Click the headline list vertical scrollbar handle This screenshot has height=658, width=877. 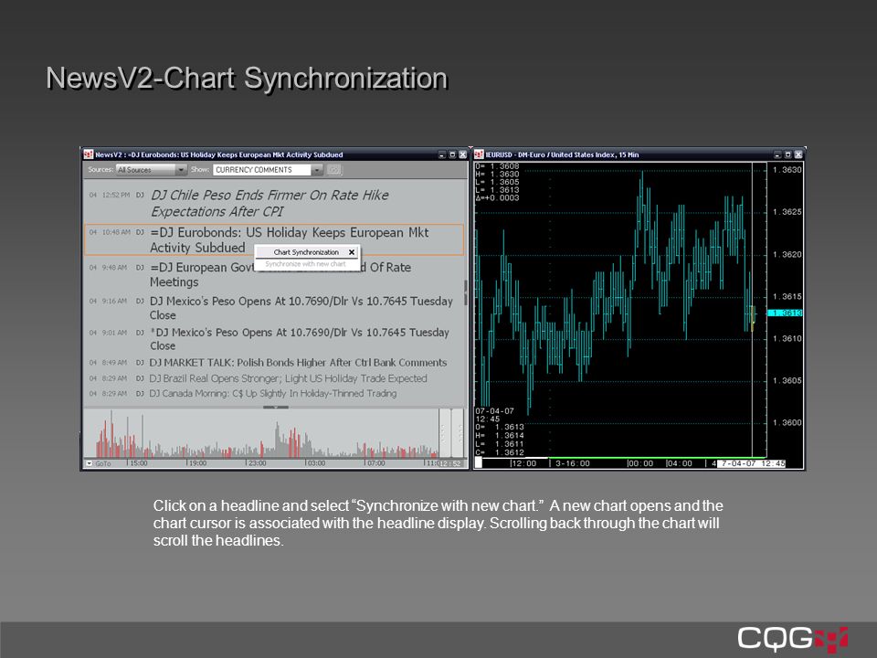[466, 292]
